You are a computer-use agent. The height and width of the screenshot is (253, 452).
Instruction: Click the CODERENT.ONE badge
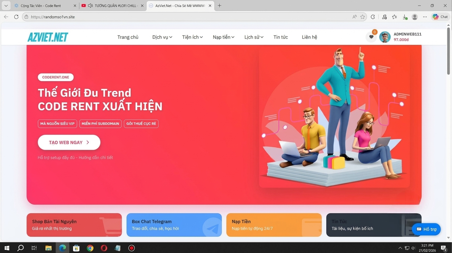pos(56,77)
